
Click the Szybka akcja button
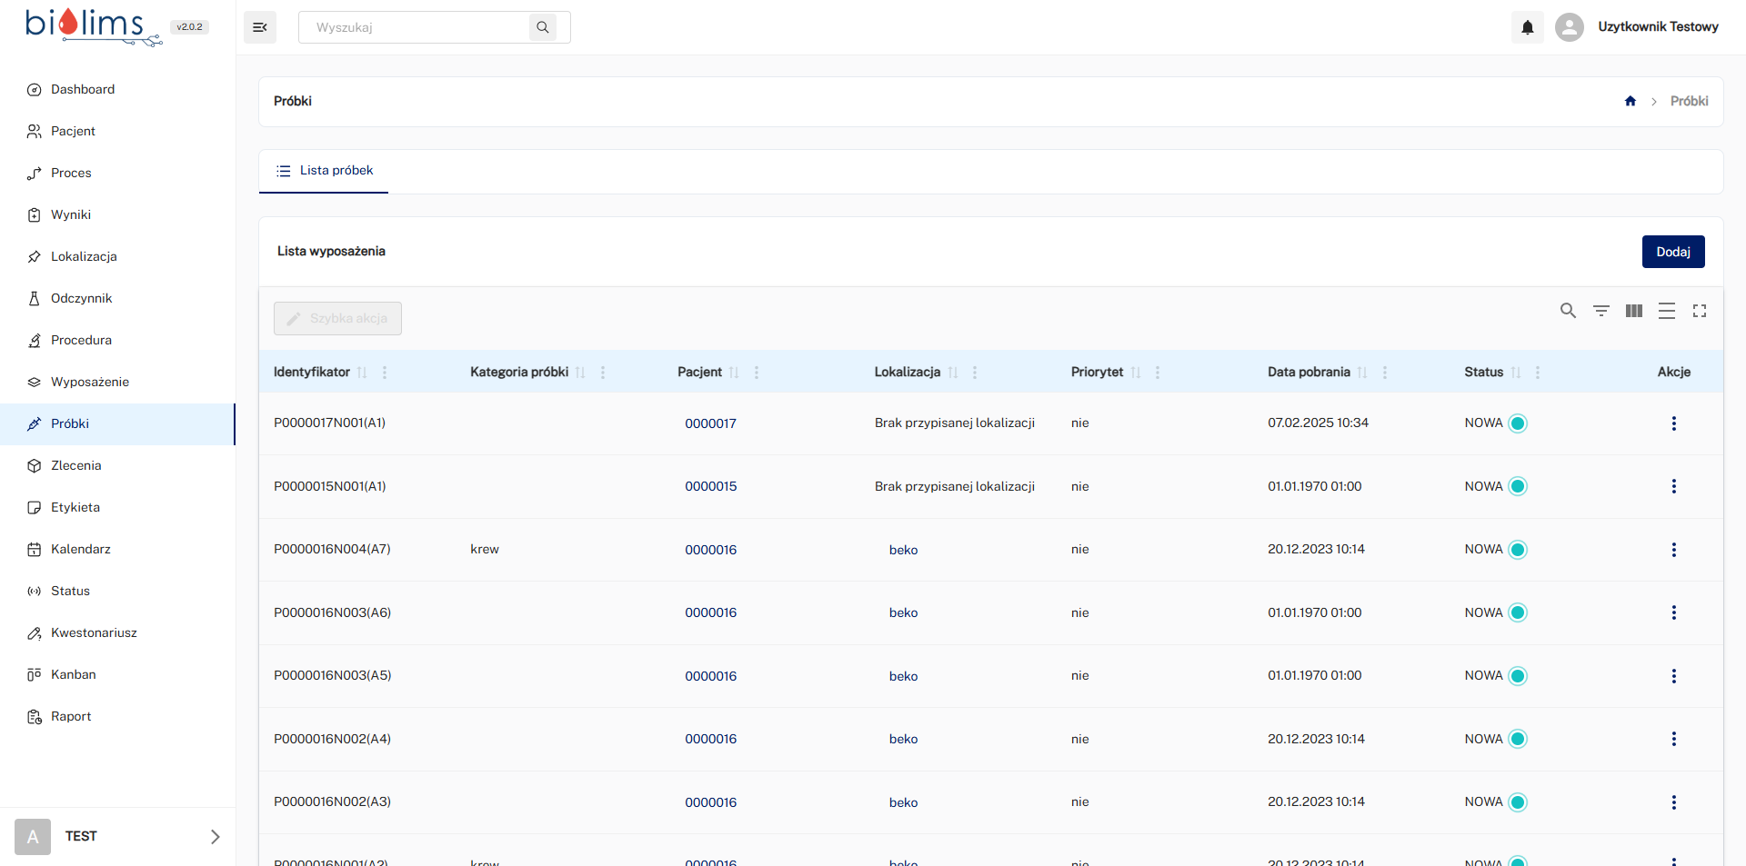pyautogui.click(x=337, y=318)
